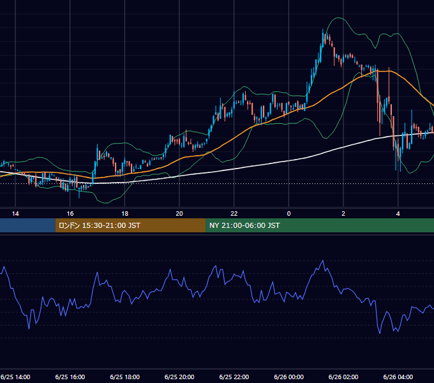Click the 6/25 20:00 date label
Image resolution: width=434 pixels, height=383 pixels.
(179, 377)
